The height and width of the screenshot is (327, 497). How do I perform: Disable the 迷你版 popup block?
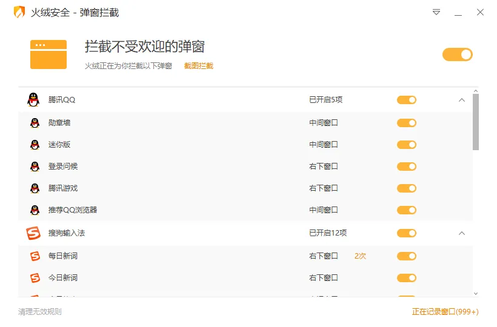pyautogui.click(x=406, y=145)
